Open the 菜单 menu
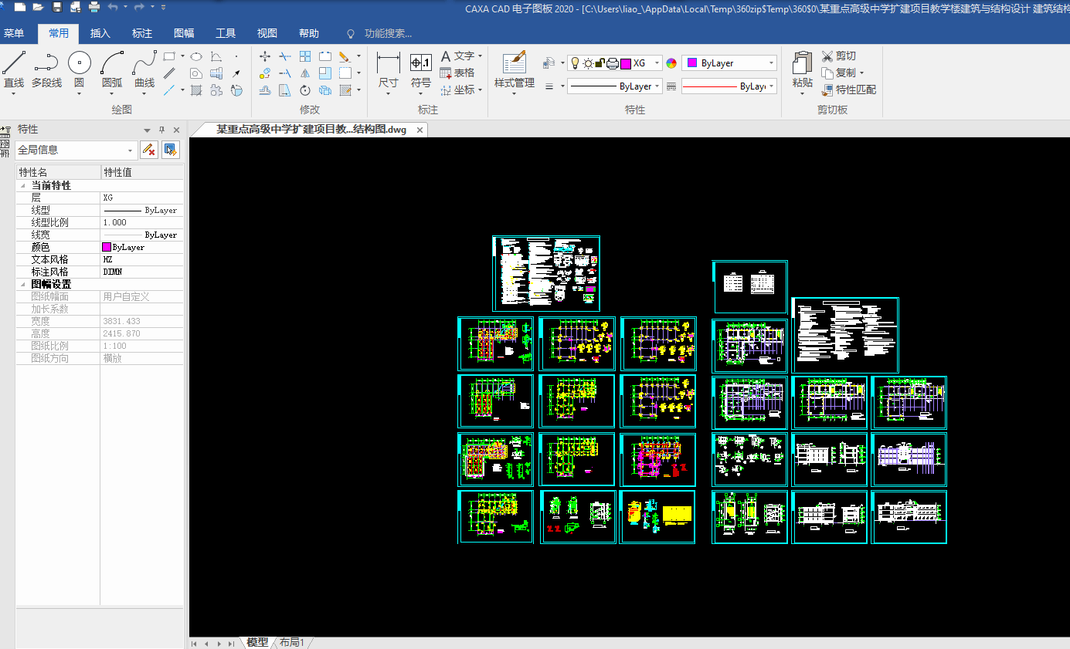The height and width of the screenshot is (649, 1070). tap(14, 33)
